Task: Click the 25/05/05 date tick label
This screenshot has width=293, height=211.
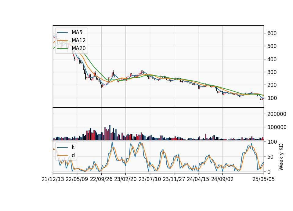Action: tap(264, 179)
